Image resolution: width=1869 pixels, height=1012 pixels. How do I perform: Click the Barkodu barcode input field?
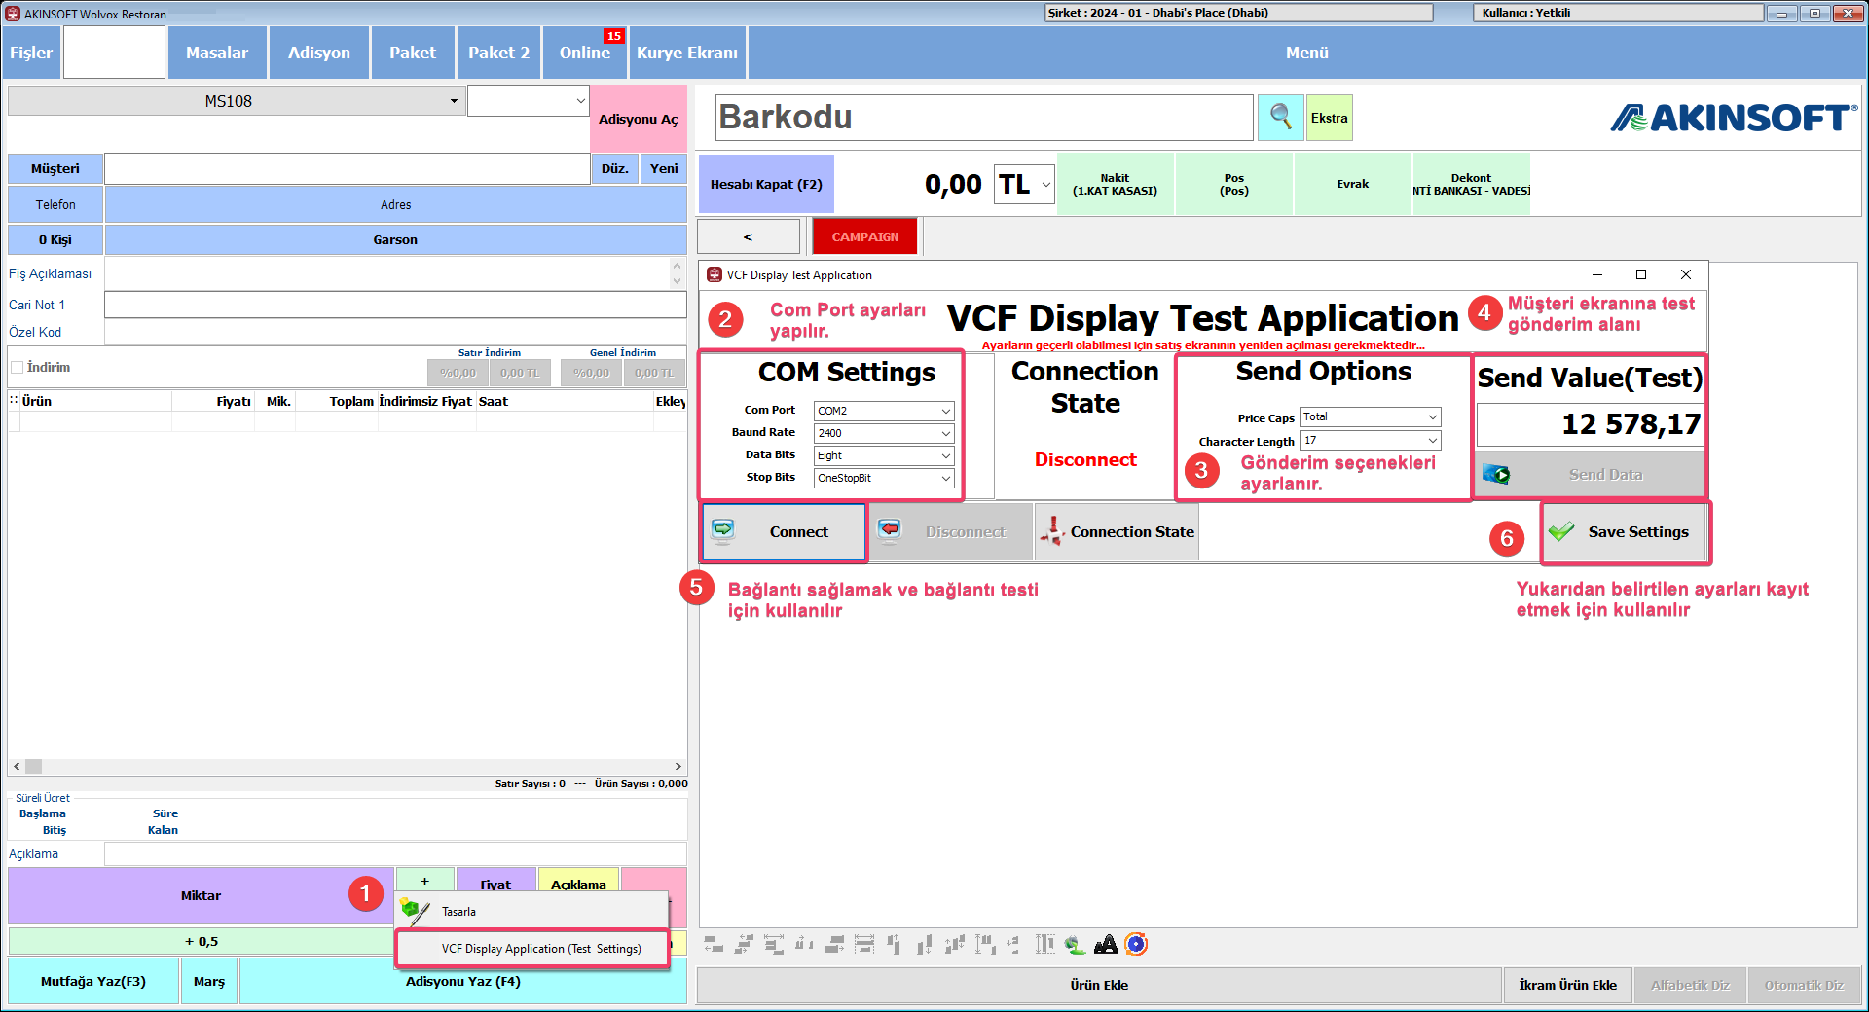(x=984, y=117)
